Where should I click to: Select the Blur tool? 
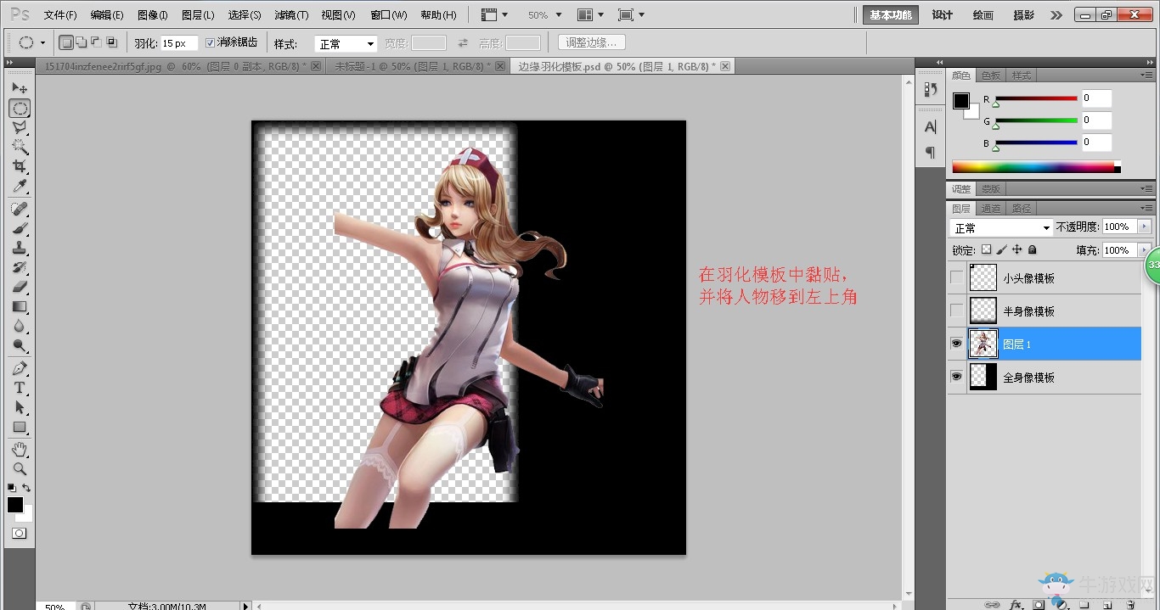[x=20, y=326]
